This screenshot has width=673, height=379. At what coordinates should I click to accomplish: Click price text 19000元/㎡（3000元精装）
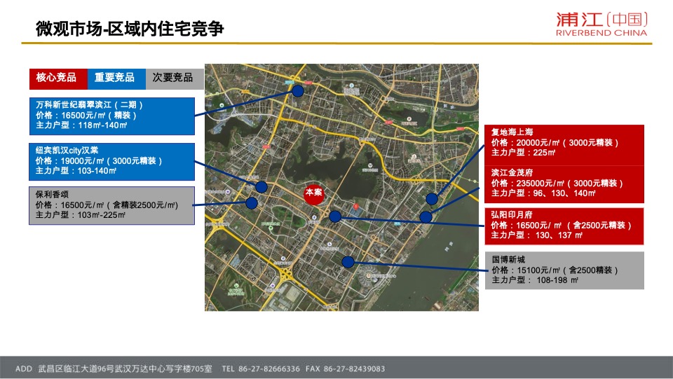[112, 160]
